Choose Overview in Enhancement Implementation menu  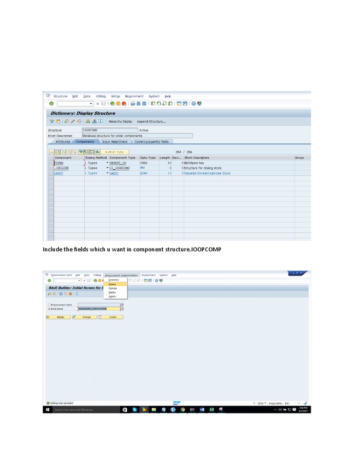(x=115, y=280)
